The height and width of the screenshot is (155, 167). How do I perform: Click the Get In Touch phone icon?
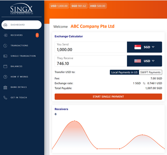pyautogui.click(x=5, y=98)
